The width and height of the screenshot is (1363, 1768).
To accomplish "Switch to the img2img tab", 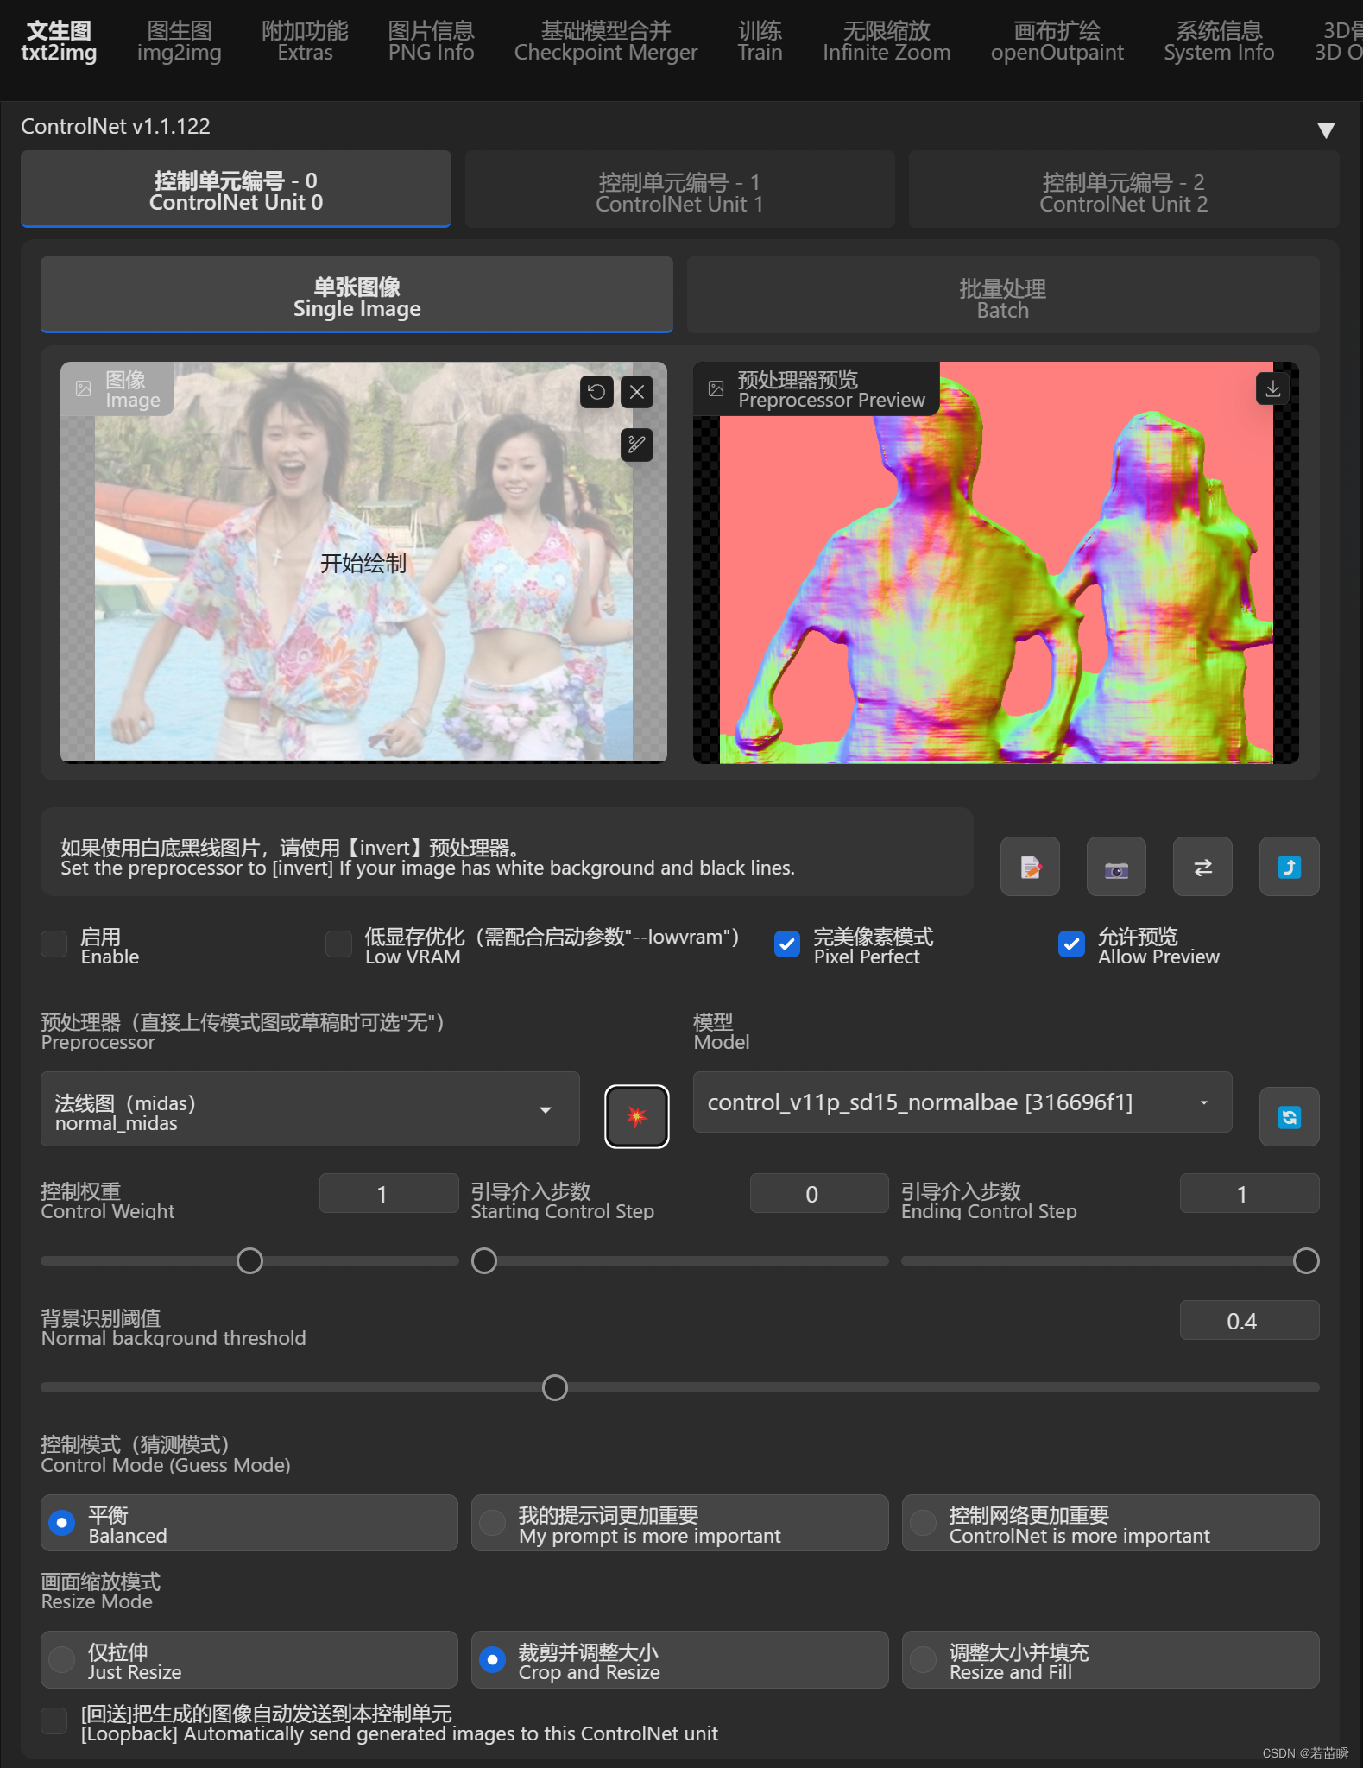I will pos(180,41).
